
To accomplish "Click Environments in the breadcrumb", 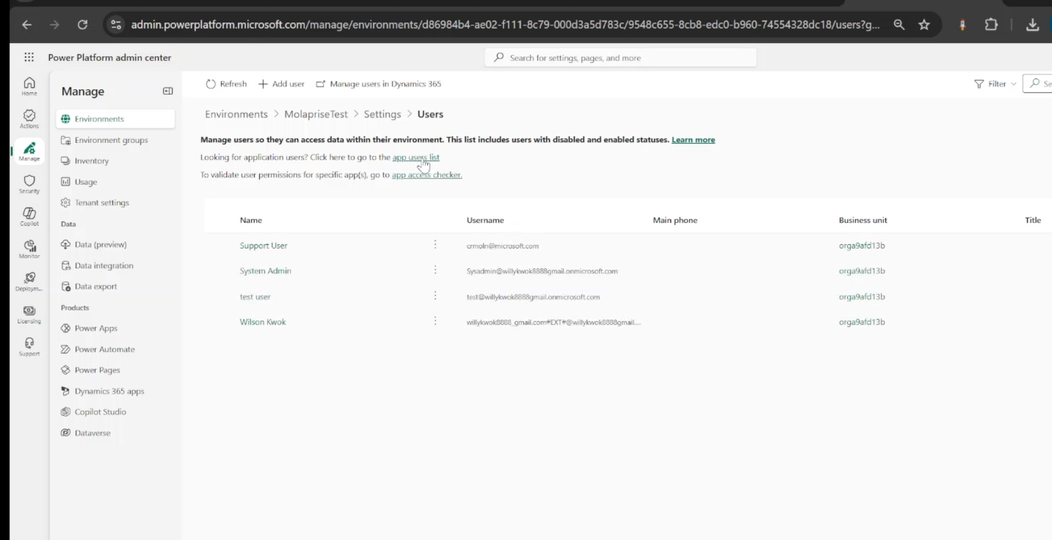I will pyautogui.click(x=236, y=114).
